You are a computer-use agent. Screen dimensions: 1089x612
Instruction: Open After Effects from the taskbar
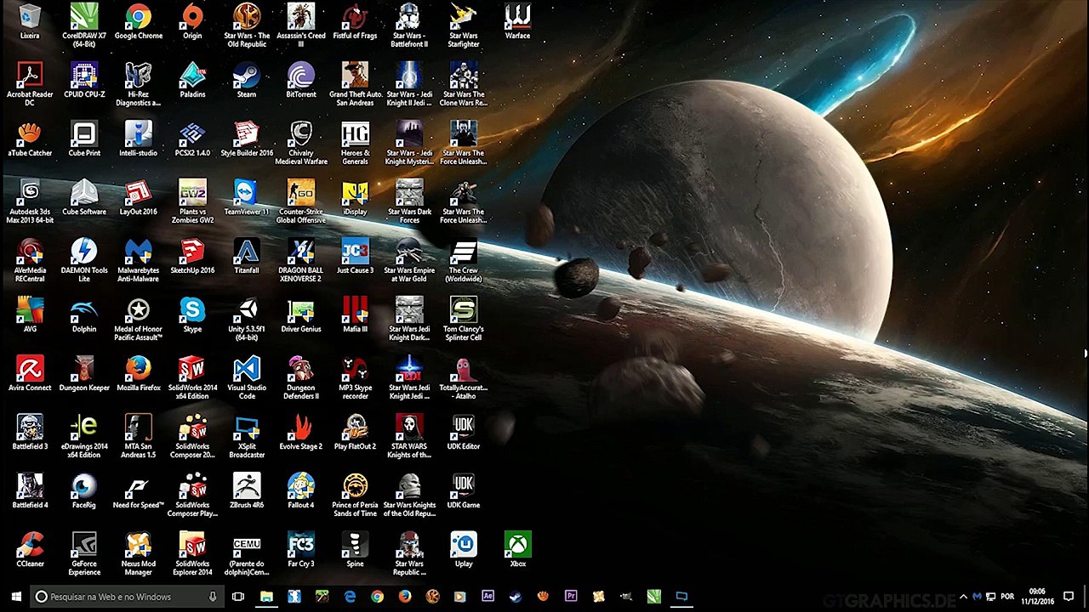point(487,597)
